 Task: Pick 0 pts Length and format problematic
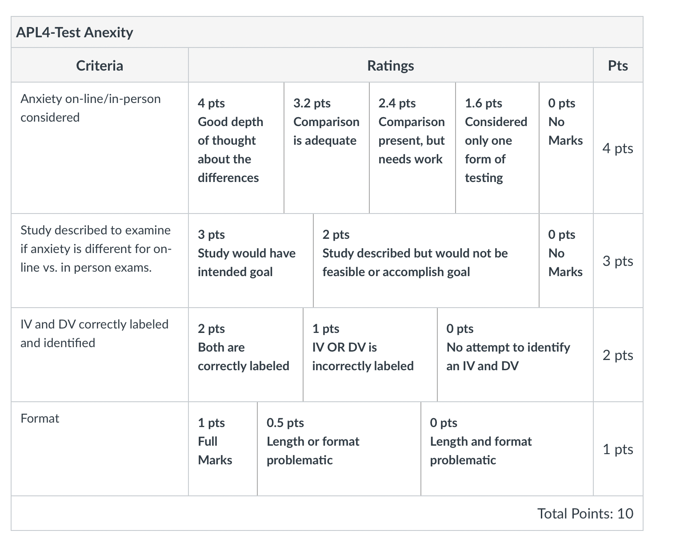tap(507, 449)
